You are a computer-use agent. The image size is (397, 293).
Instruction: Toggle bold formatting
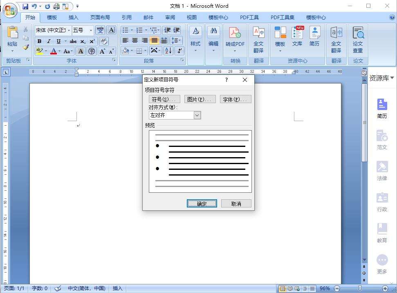click(x=39, y=41)
